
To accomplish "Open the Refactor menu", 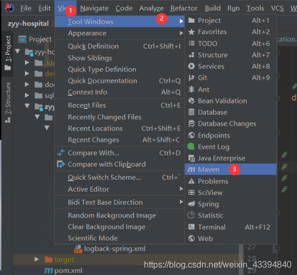I will coord(184,8).
